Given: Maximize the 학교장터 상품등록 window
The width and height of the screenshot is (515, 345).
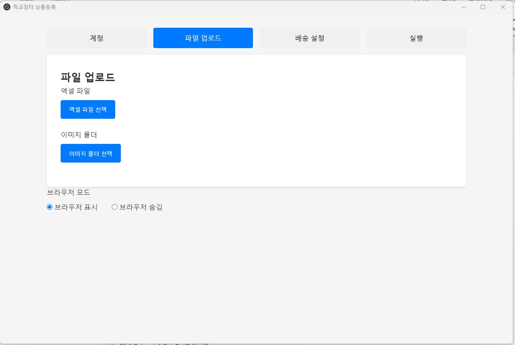Looking at the screenshot, I should point(483,7).
